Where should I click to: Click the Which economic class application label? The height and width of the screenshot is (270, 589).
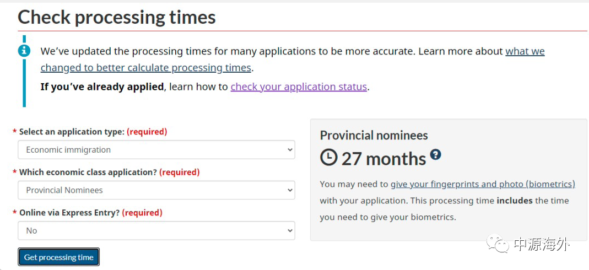point(88,172)
